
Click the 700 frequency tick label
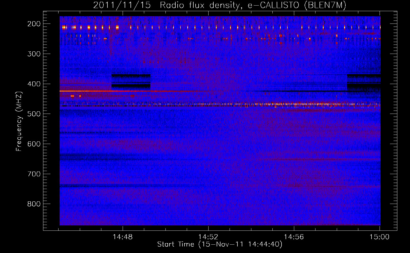pos(34,174)
